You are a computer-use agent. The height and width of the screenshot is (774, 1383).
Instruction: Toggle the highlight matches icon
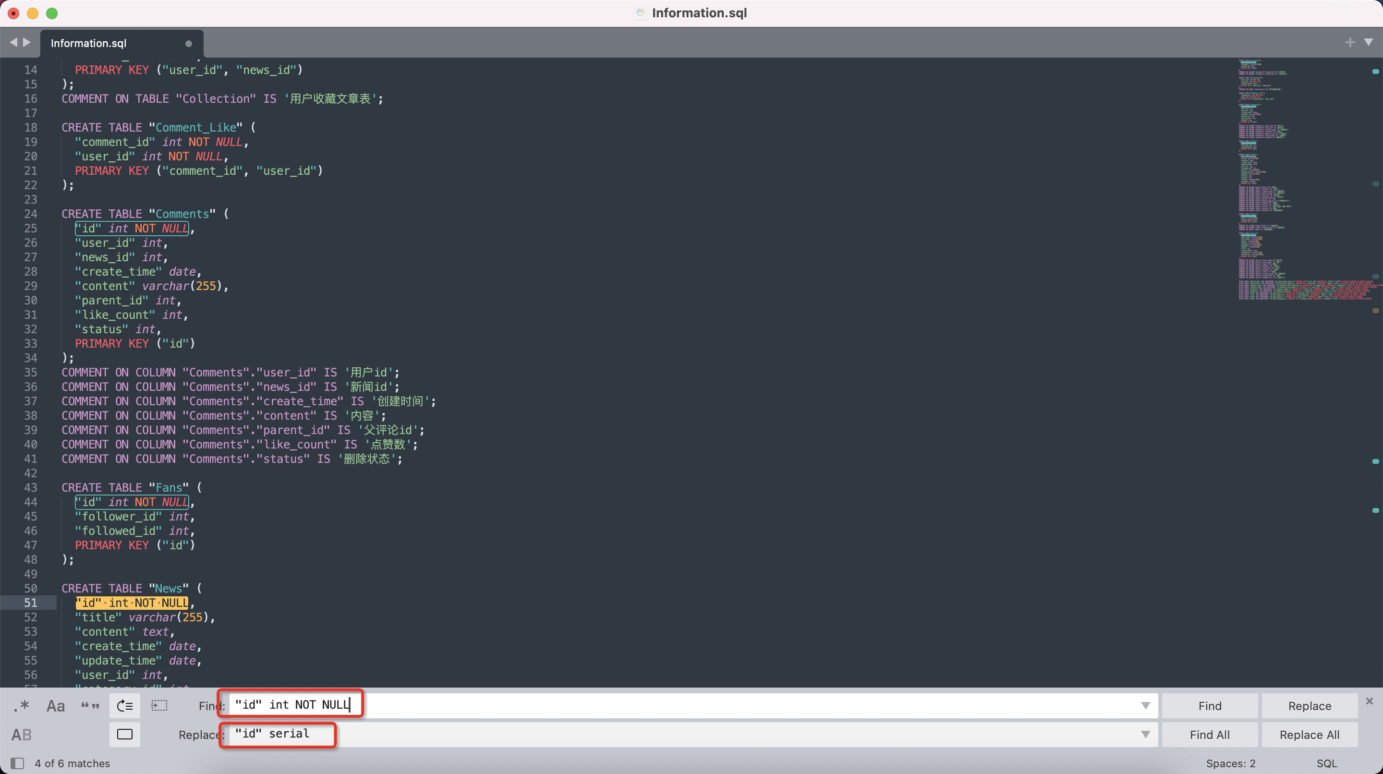point(124,735)
